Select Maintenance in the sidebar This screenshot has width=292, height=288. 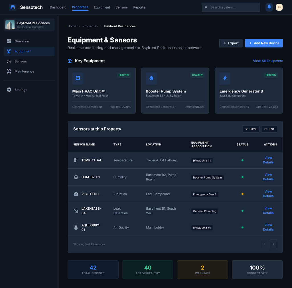coord(29,72)
